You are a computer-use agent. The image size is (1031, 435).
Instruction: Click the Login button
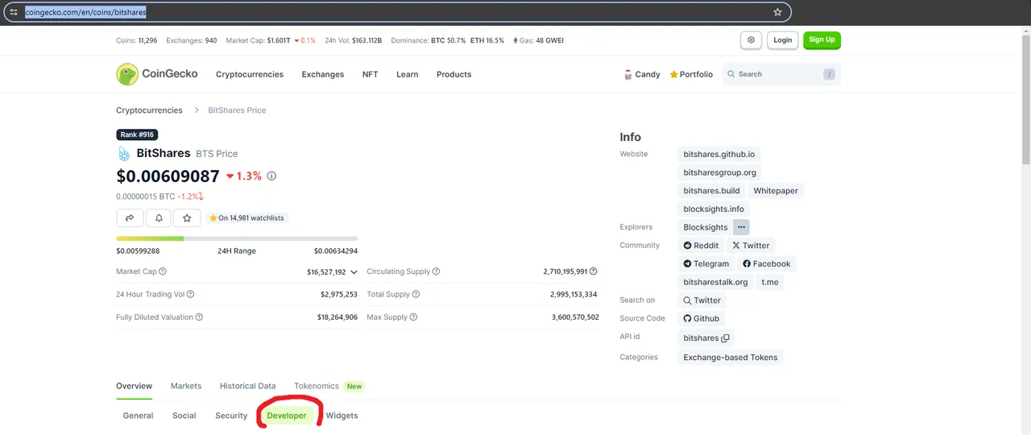click(x=783, y=39)
